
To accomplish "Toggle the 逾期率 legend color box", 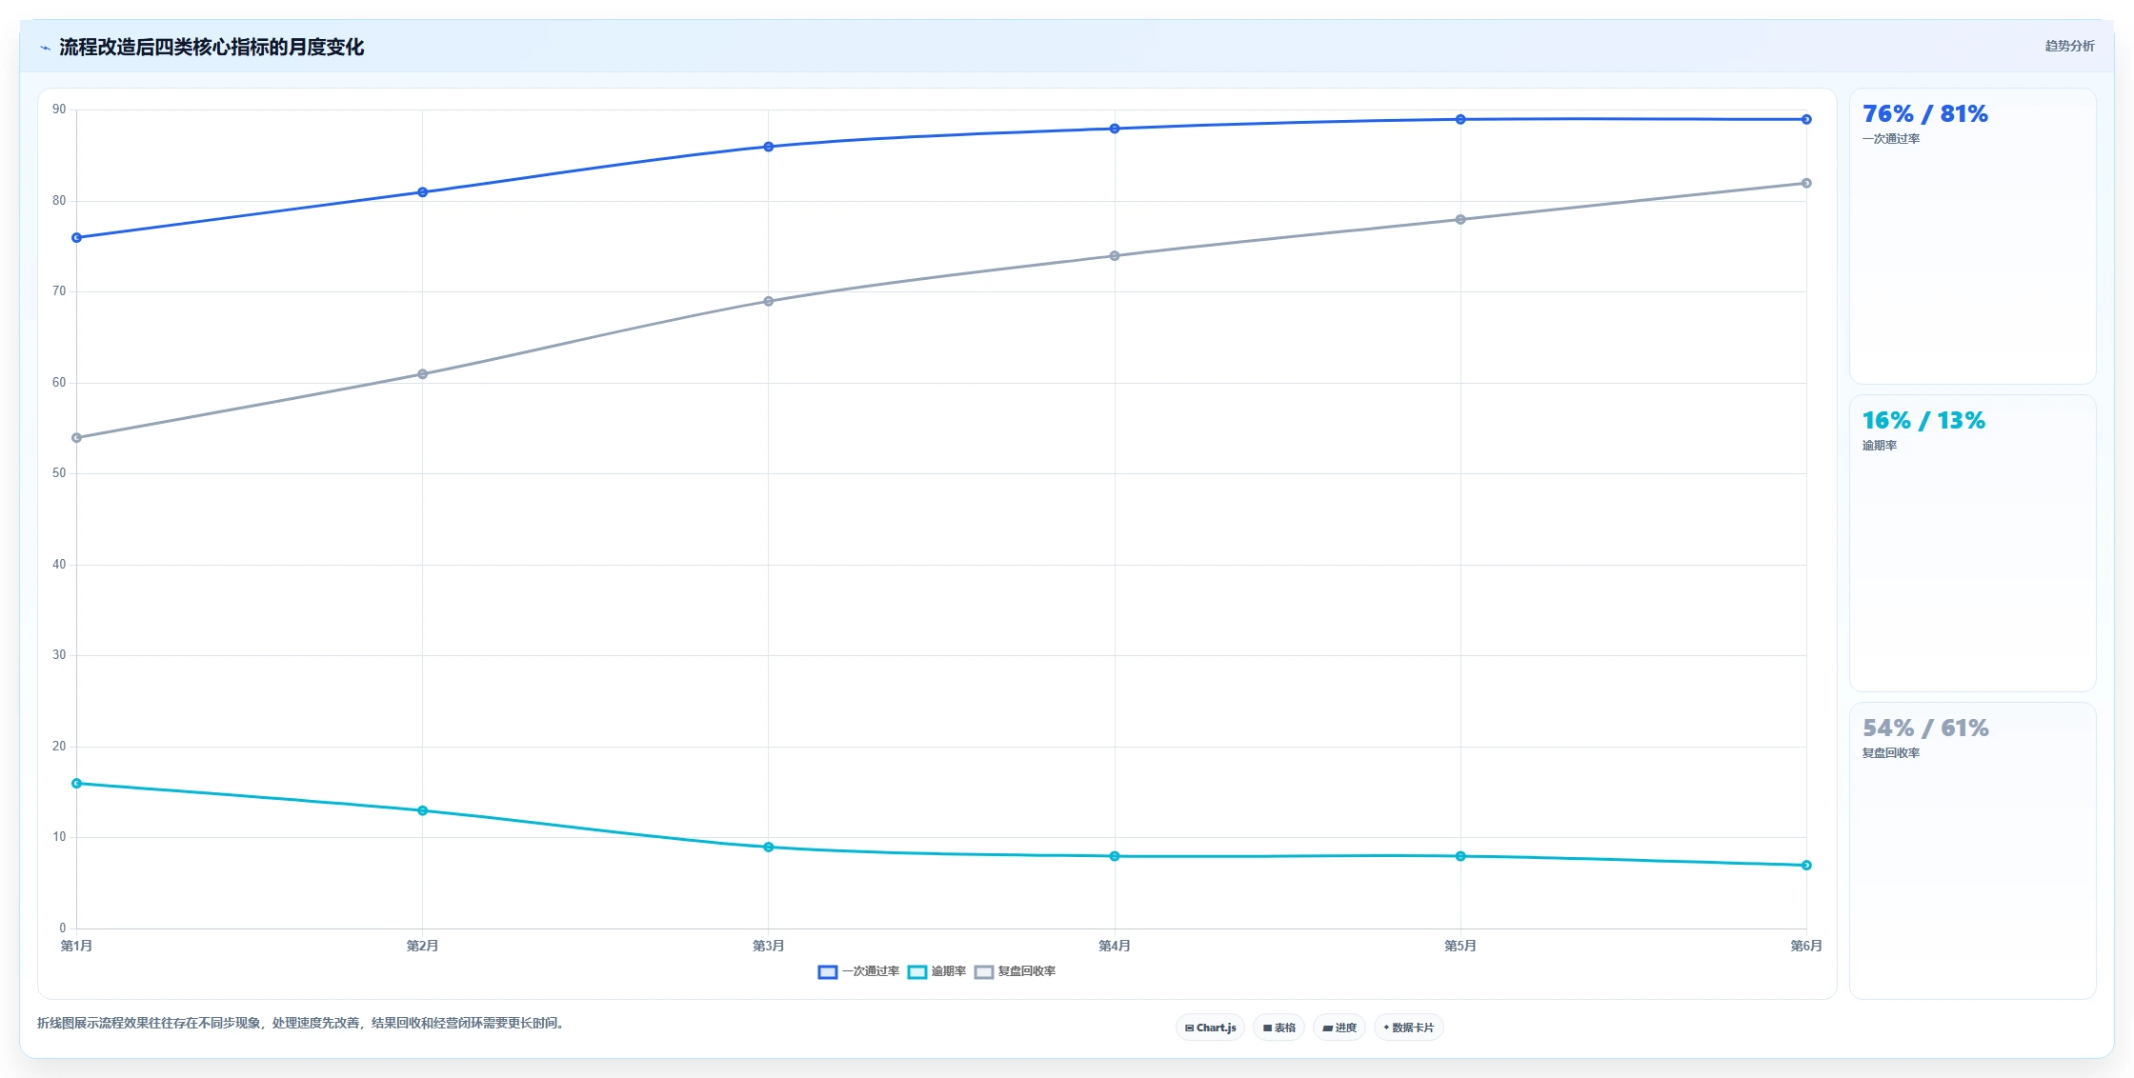I will pyautogui.click(x=917, y=971).
